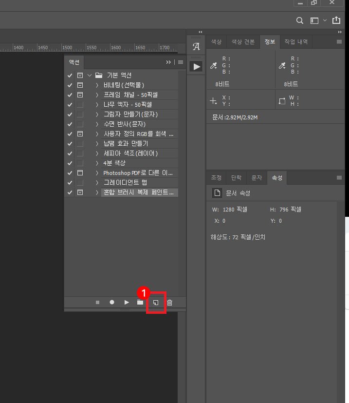The width and height of the screenshot is (349, 403).
Task: Toggle checkmark for 비네팅(선택물) action
Action: [x=70, y=85]
